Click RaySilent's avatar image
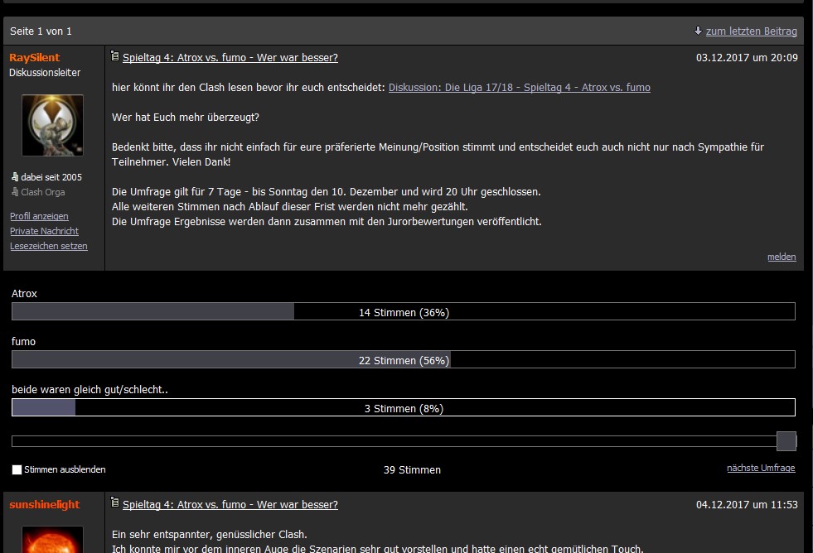 click(x=52, y=125)
